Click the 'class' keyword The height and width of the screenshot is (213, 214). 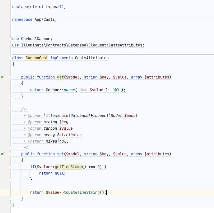point(18,58)
